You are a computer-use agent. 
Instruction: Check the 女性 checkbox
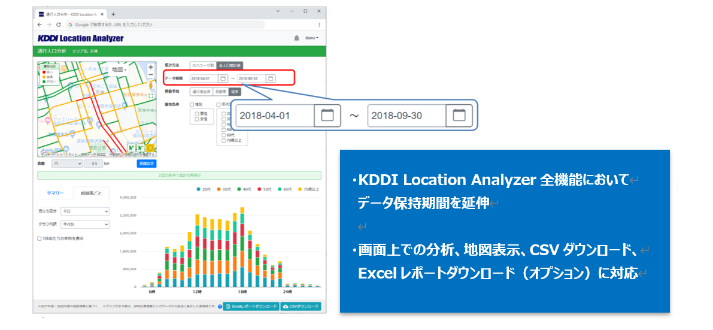[x=197, y=119]
